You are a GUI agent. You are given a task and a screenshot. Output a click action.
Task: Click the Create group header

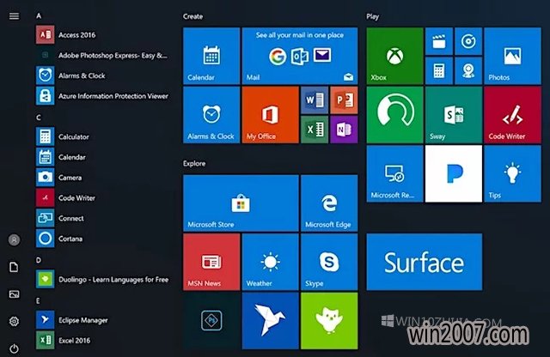pyautogui.click(x=192, y=16)
